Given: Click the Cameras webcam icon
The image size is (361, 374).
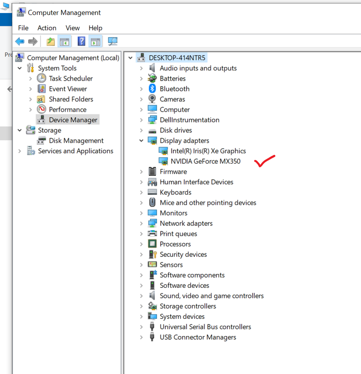Looking at the screenshot, I should click(x=152, y=99).
